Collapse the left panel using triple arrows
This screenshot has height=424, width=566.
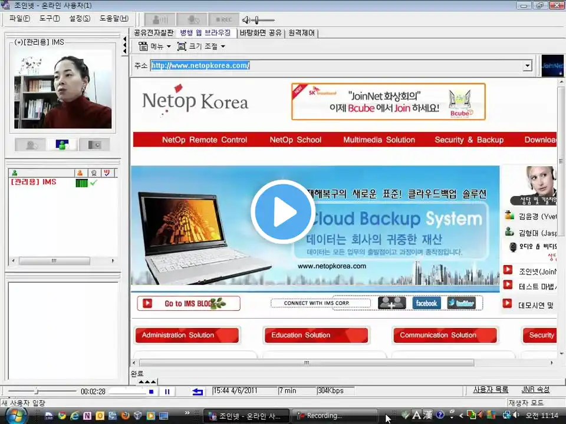[x=124, y=45]
